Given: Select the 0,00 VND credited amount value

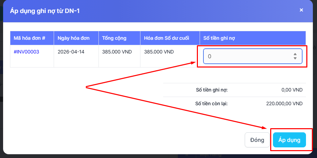Looking at the screenshot, I should pos(292,90).
